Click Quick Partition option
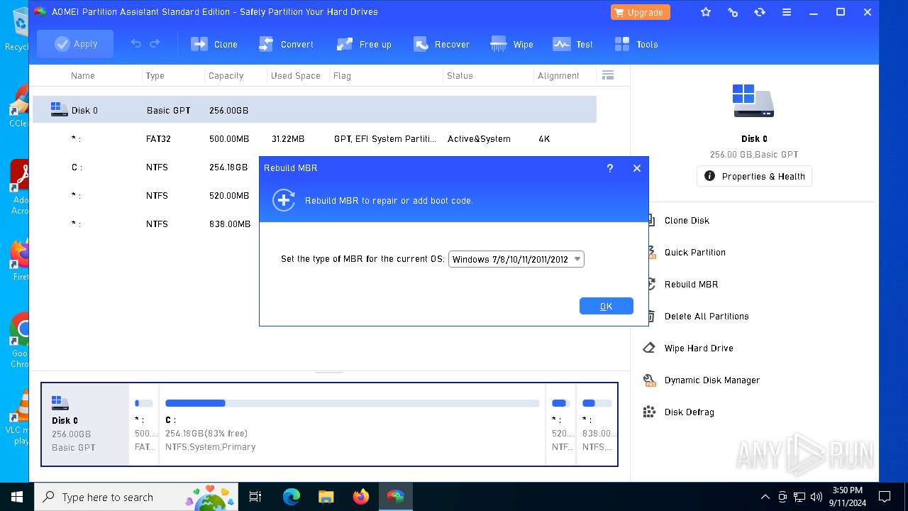This screenshot has height=511, width=908. [694, 252]
